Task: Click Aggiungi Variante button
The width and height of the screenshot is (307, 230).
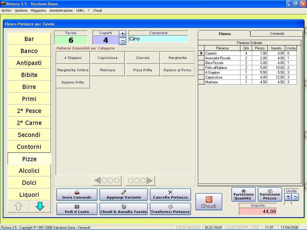Action: click(x=124, y=195)
